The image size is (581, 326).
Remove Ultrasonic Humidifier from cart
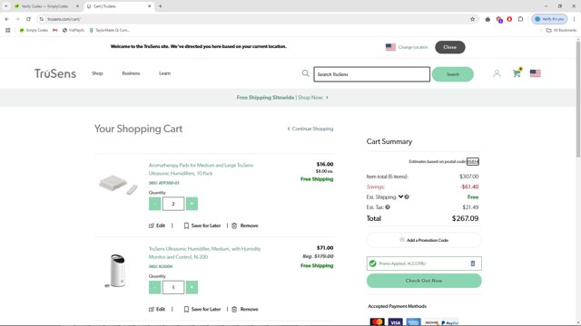pos(245,309)
